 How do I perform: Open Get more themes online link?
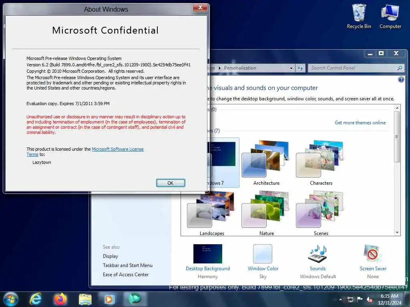pyautogui.click(x=360, y=123)
